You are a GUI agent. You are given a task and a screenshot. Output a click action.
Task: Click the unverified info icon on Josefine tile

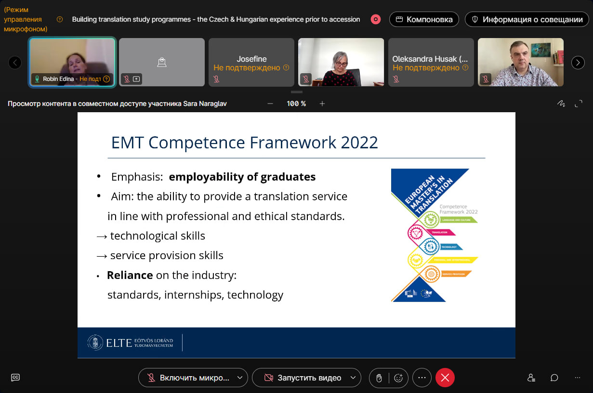[x=286, y=68]
